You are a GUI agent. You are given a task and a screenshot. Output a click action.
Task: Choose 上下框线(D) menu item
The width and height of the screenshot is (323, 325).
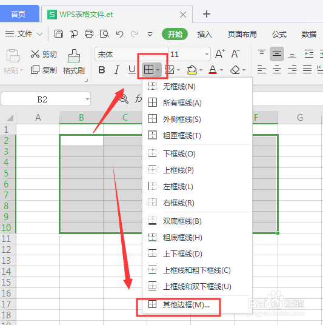point(197,254)
